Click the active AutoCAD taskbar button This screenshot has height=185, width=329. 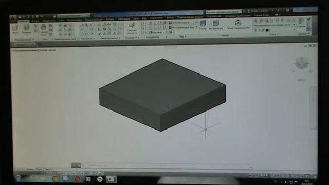(111, 179)
